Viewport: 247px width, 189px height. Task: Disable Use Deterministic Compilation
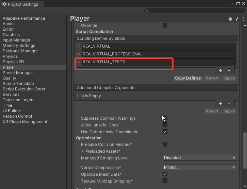(x=165, y=132)
